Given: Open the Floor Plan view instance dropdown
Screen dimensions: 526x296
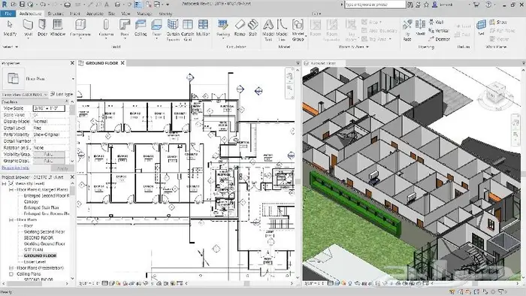Looking at the screenshot, I should pyautogui.click(x=25, y=95).
